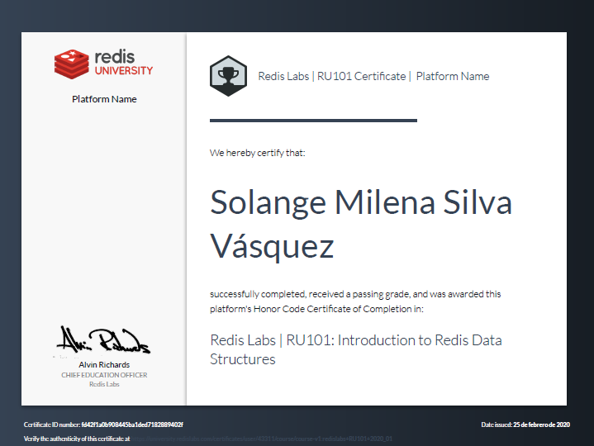This screenshot has height=446, width=594.
Task: Click the Redis University logo
Action: [103, 64]
